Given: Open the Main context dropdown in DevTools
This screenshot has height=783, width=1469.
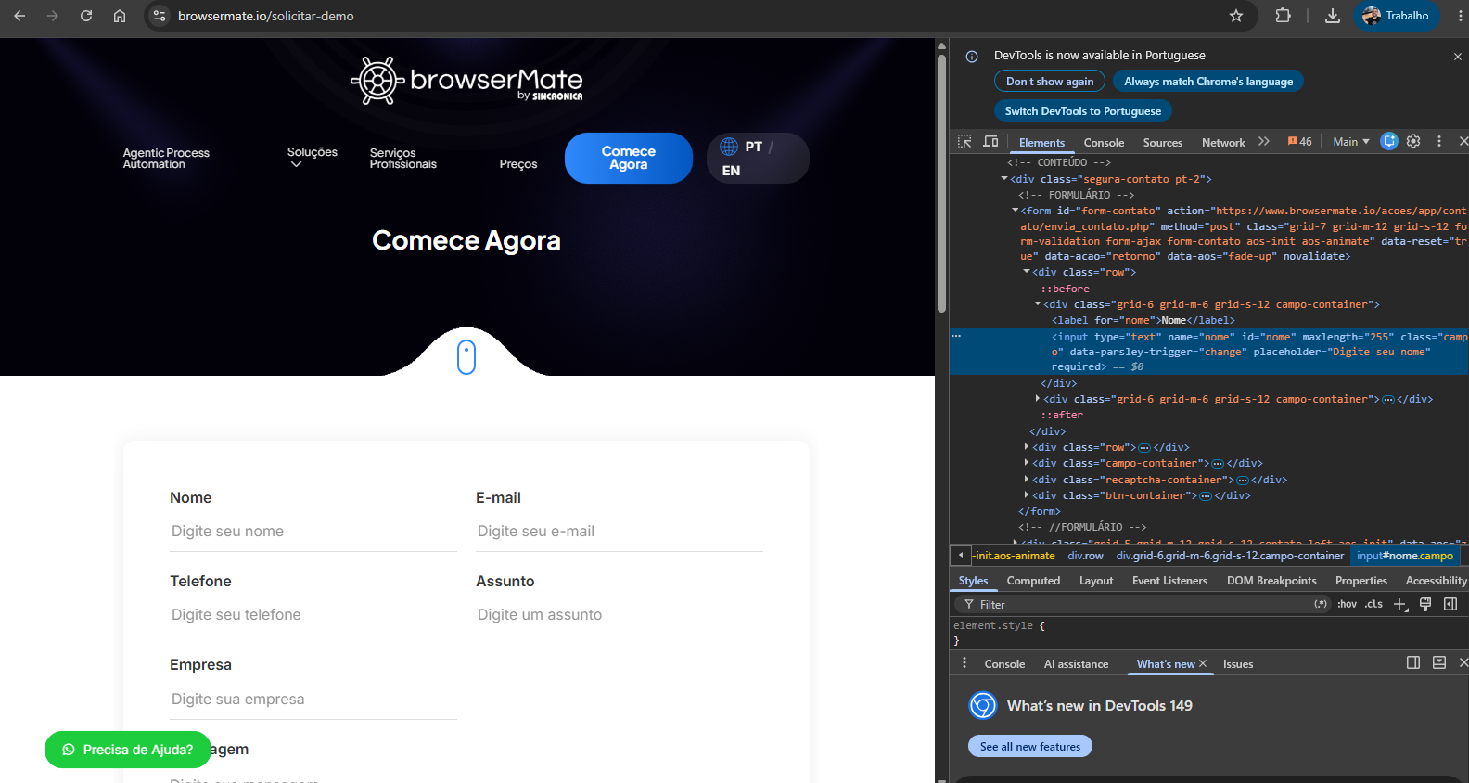Looking at the screenshot, I should click(x=1351, y=141).
